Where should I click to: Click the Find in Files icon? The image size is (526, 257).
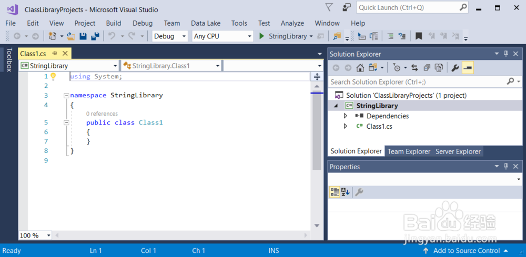pos(337,36)
